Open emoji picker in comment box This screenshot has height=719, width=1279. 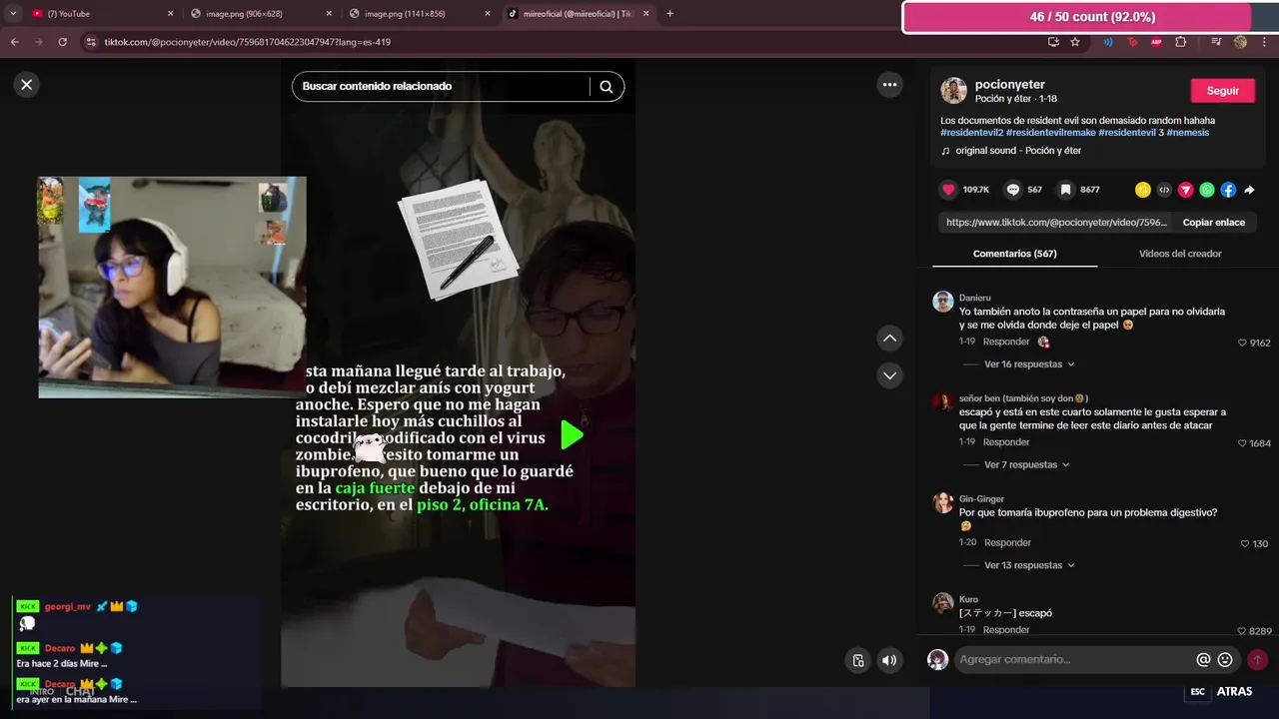1225,660
